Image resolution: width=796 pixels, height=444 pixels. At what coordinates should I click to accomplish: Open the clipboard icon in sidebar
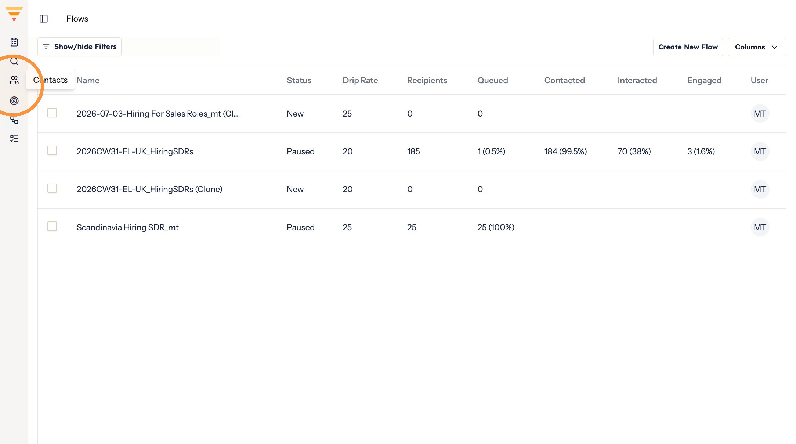pos(14,42)
